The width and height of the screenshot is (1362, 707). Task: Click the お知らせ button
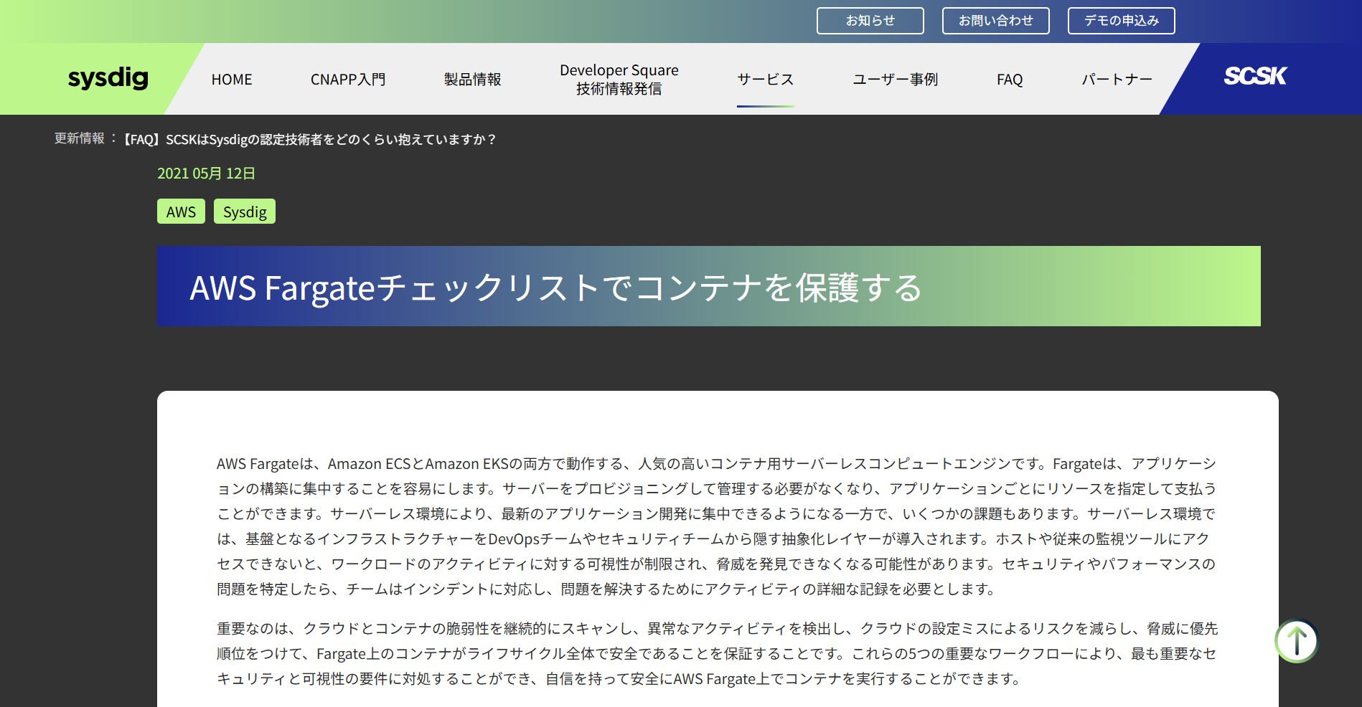point(870,21)
